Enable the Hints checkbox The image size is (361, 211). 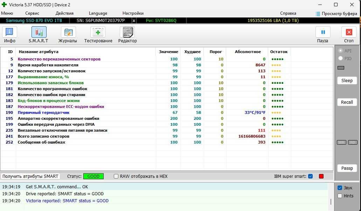(340, 196)
